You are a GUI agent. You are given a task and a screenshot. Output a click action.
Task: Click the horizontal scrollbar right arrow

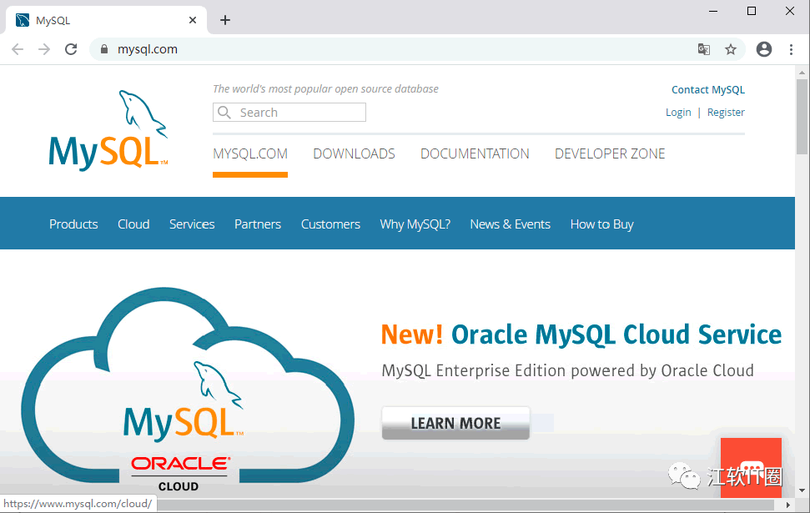click(x=787, y=505)
